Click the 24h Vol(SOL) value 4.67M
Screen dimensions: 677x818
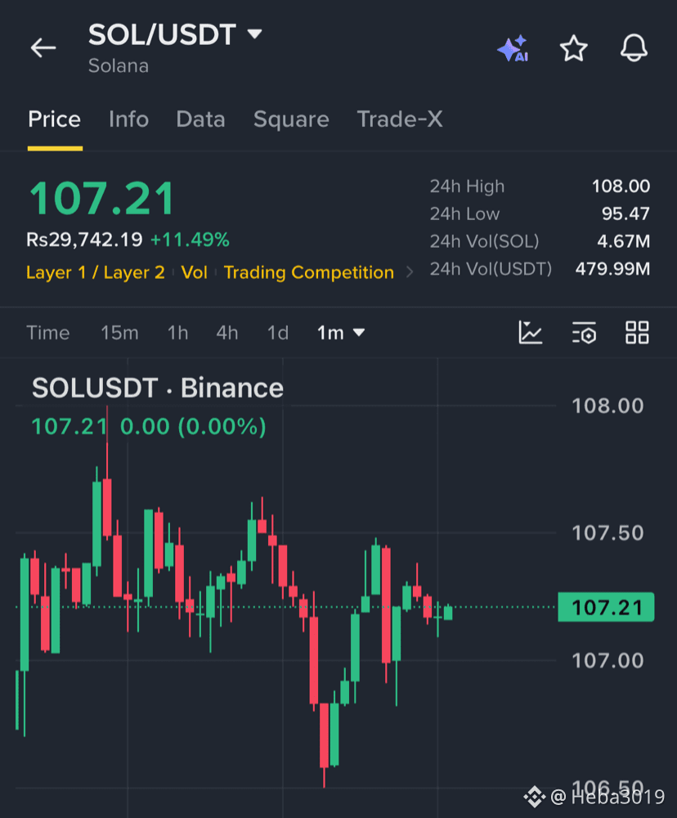tap(624, 241)
